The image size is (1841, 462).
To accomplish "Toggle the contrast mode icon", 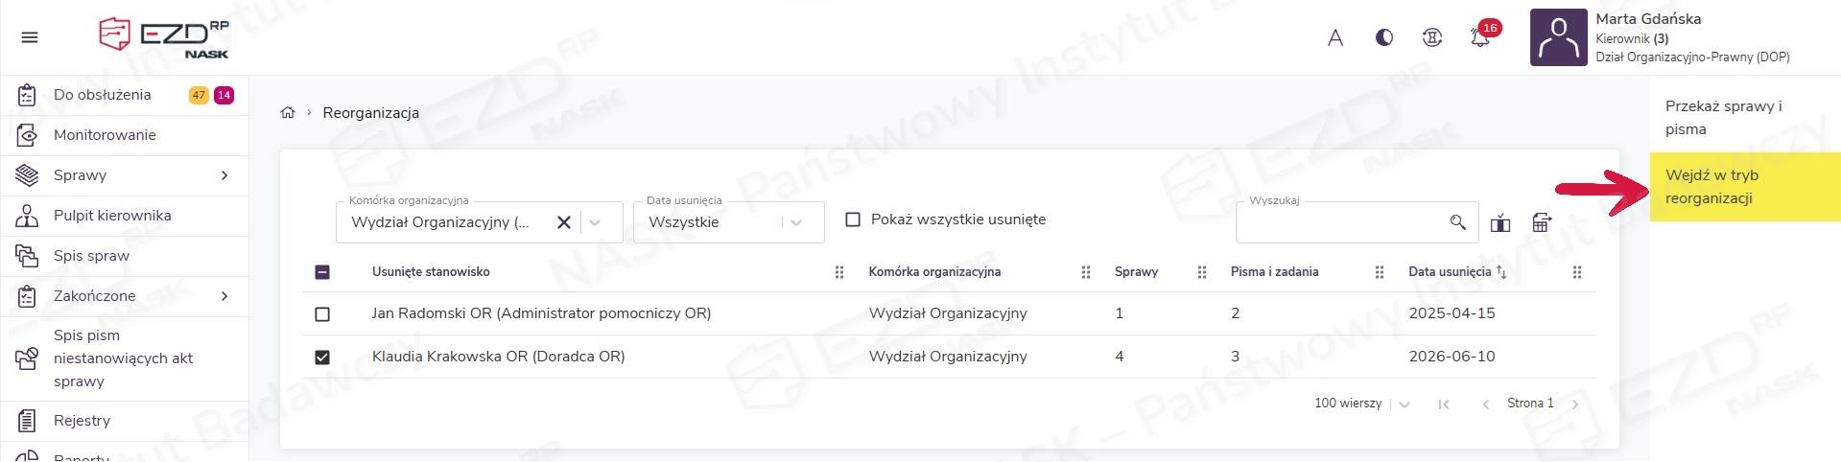I will tap(1383, 37).
